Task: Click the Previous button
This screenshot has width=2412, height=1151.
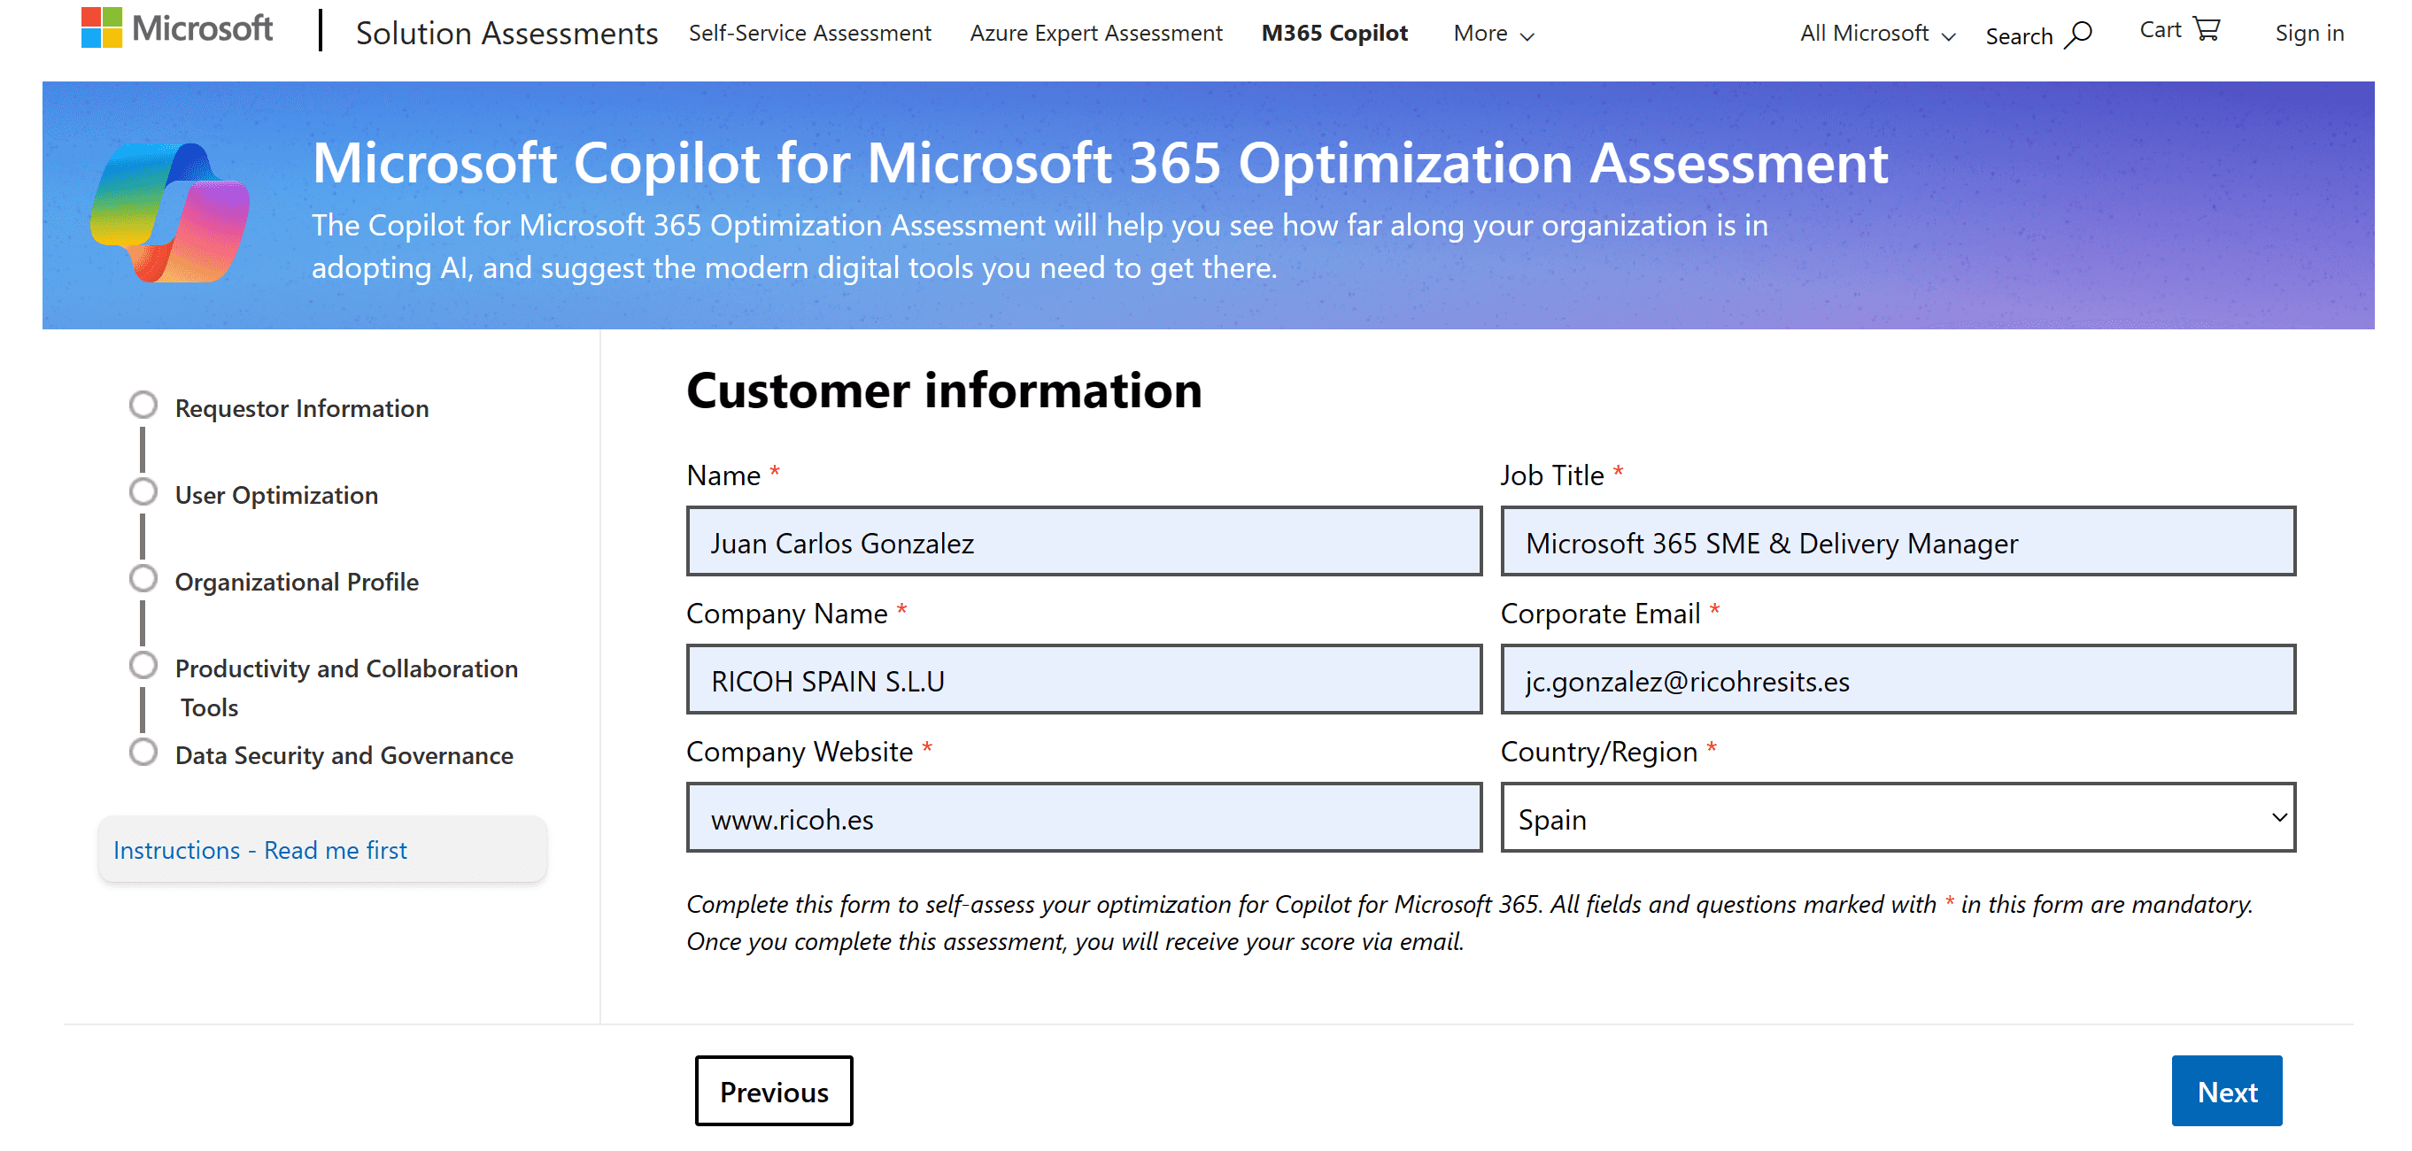Action: pos(773,1091)
